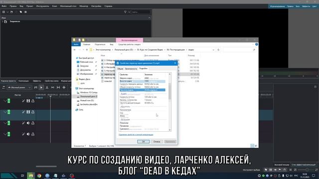The image size is (319, 179).
Task: Click the create folder icon in project bin
Action: 11,12
